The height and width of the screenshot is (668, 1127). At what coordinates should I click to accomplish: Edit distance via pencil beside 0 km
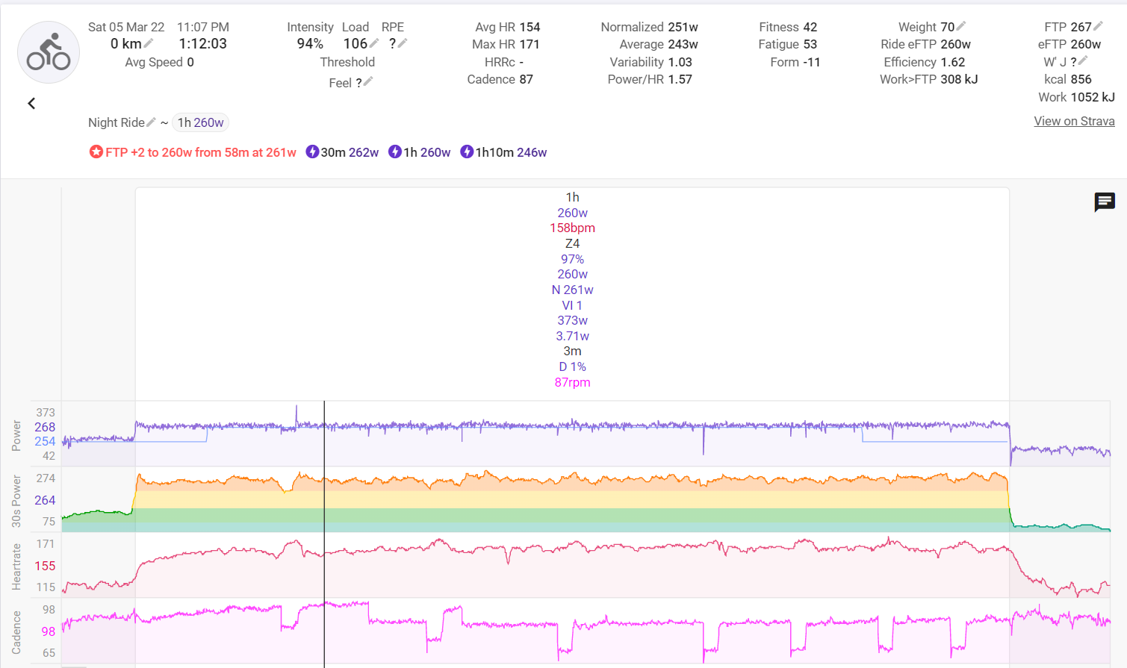(x=149, y=43)
